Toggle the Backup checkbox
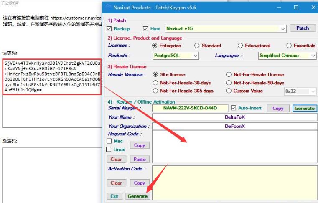This screenshot has height=203, width=318. pyautogui.click(x=109, y=29)
